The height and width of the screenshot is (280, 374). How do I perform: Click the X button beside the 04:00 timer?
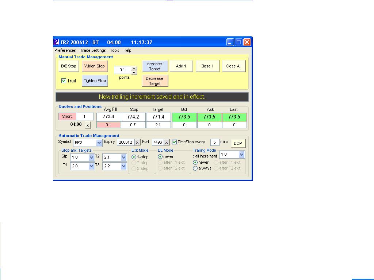coord(88,125)
